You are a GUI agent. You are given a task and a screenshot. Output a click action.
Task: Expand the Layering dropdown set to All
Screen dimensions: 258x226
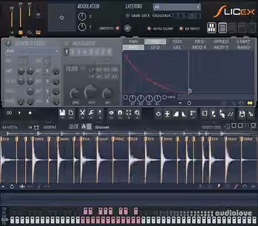177,7
